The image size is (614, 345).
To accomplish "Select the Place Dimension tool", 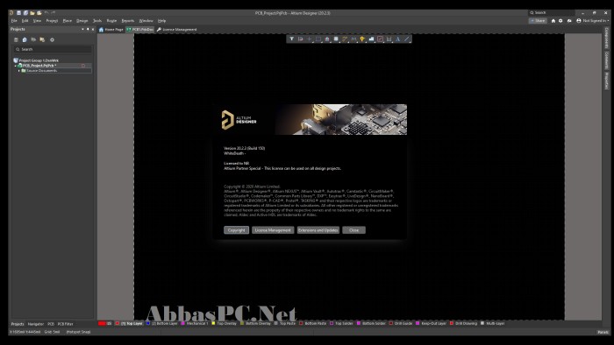I will [x=389, y=39].
